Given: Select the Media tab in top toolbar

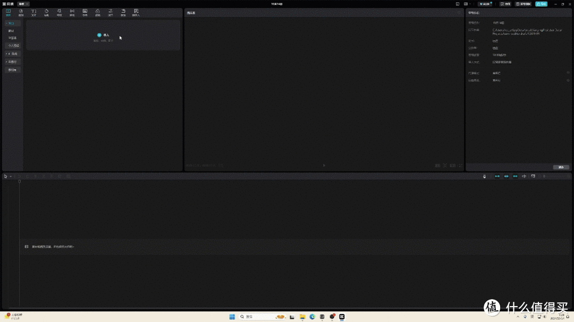Looking at the screenshot, I should click(8, 12).
